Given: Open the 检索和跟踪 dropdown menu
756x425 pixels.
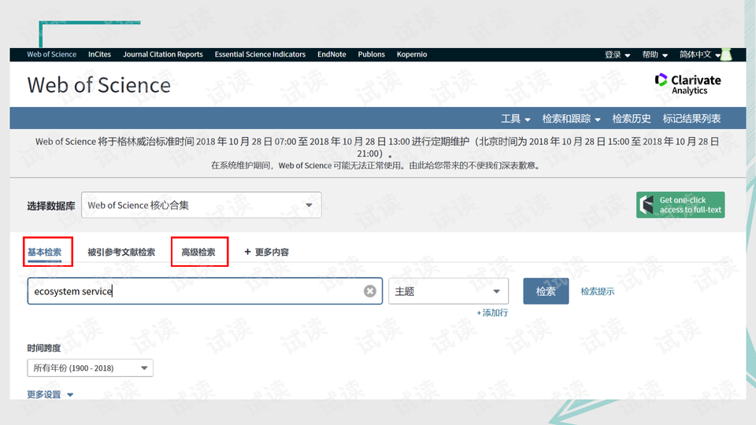Looking at the screenshot, I should 572,119.
